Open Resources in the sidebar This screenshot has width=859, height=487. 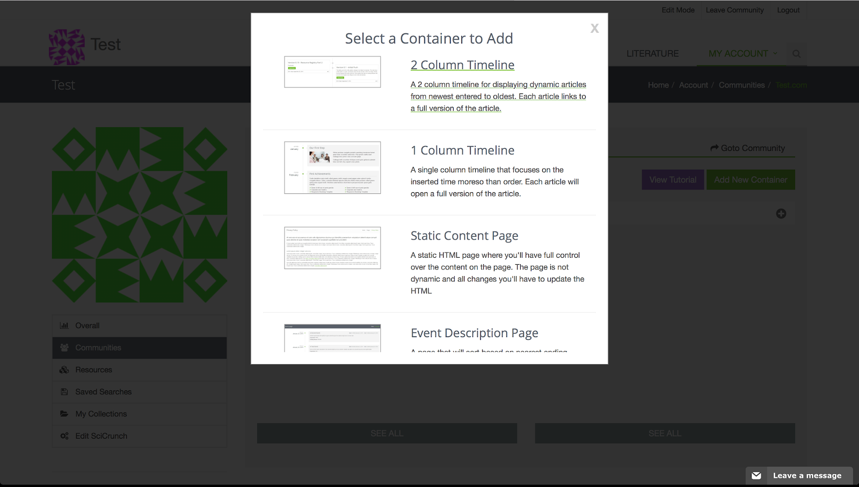(140, 370)
